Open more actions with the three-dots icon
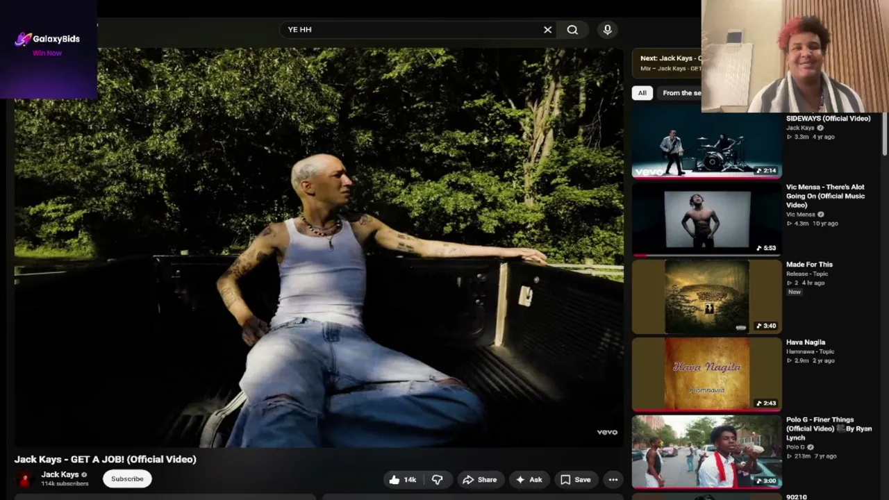889x500 pixels. point(613,480)
